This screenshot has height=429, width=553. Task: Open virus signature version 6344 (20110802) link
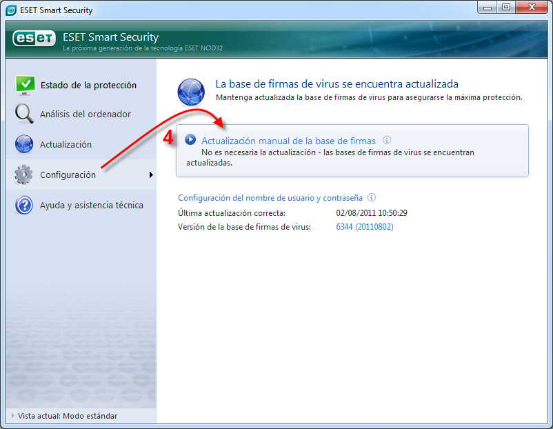click(364, 226)
